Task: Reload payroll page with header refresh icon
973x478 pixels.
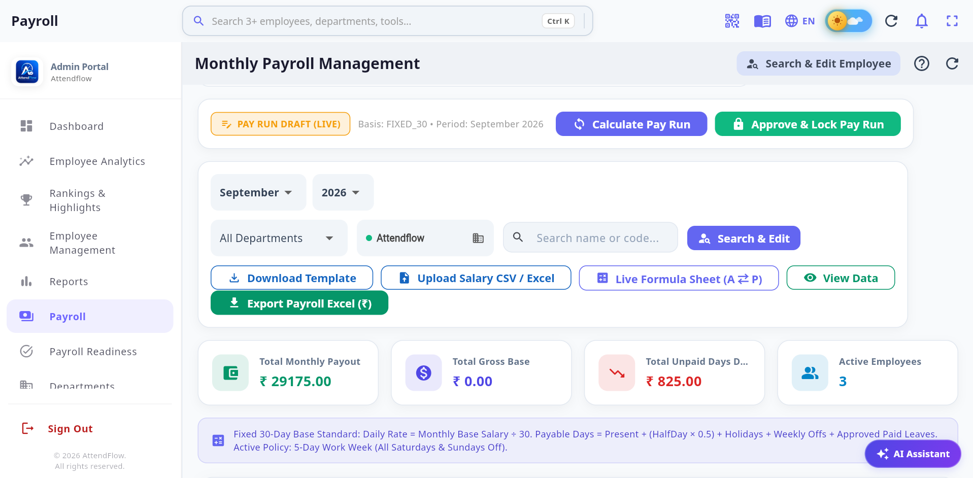Action: tap(952, 63)
